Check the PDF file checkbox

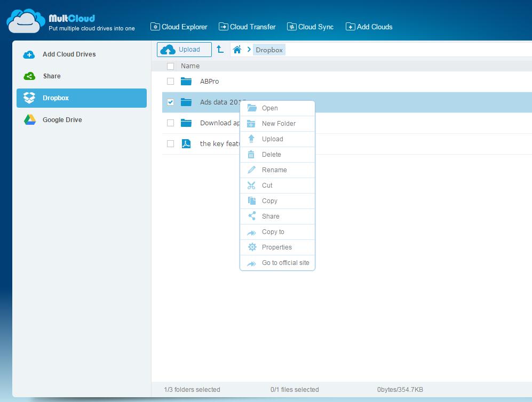[x=170, y=144]
